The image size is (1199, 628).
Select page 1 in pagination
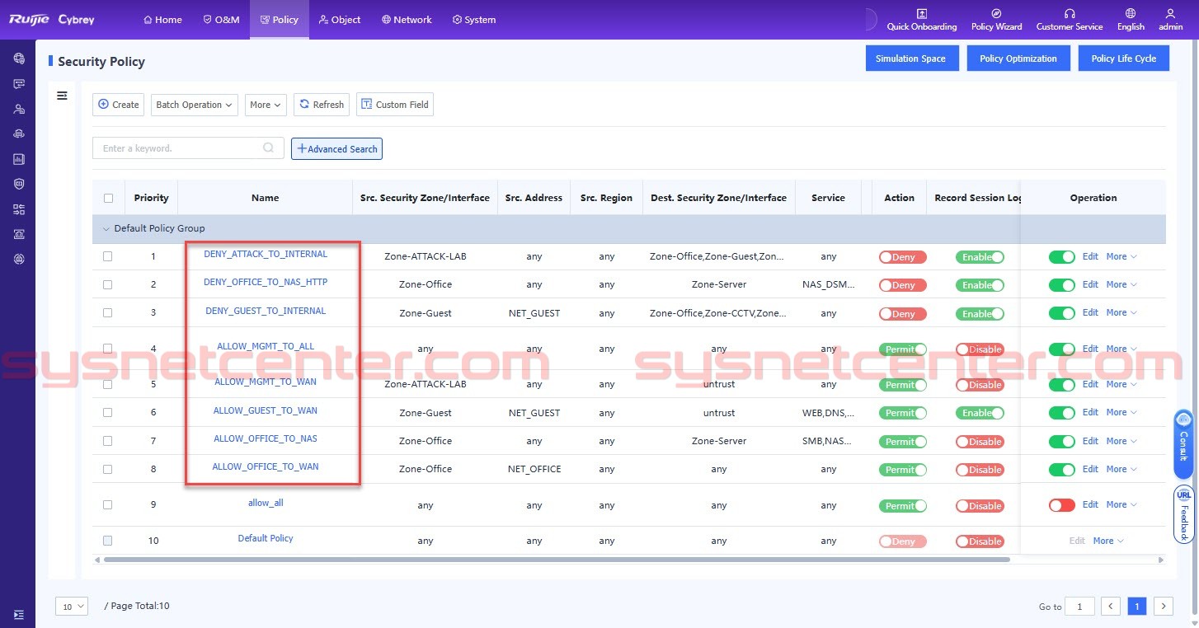1137,607
